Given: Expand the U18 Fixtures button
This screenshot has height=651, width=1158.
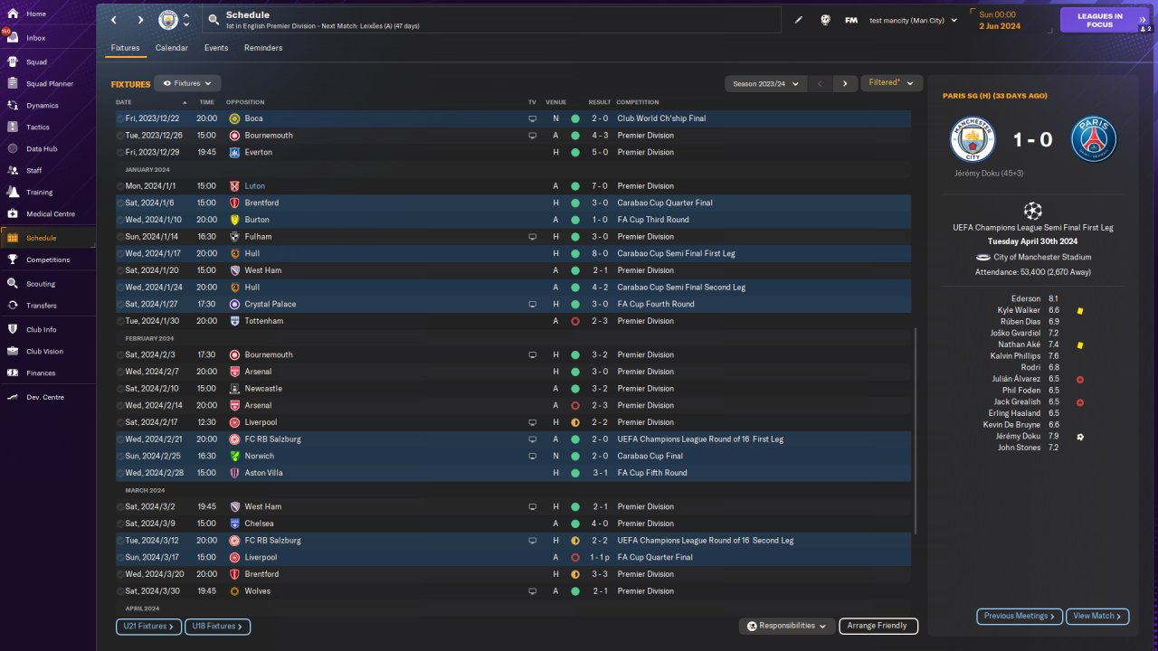Looking at the screenshot, I should pyautogui.click(x=217, y=626).
